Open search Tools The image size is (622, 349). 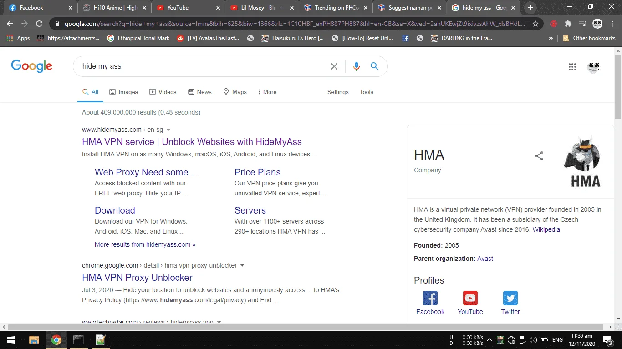(x=367, y=92)
